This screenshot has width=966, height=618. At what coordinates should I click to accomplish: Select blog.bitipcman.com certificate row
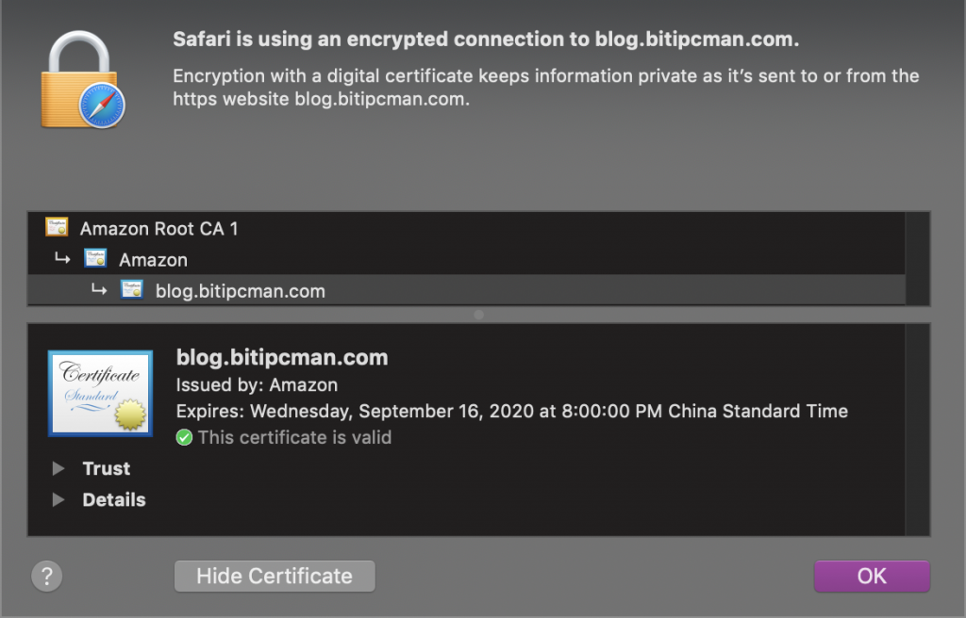(466, 290)
